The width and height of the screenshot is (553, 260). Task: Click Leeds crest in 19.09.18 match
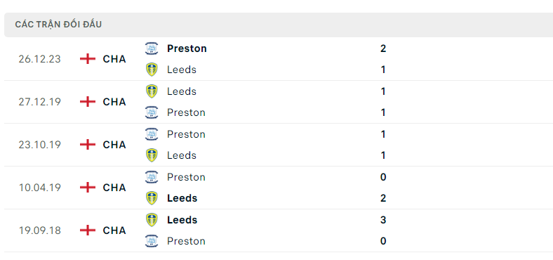pos(152,220)
